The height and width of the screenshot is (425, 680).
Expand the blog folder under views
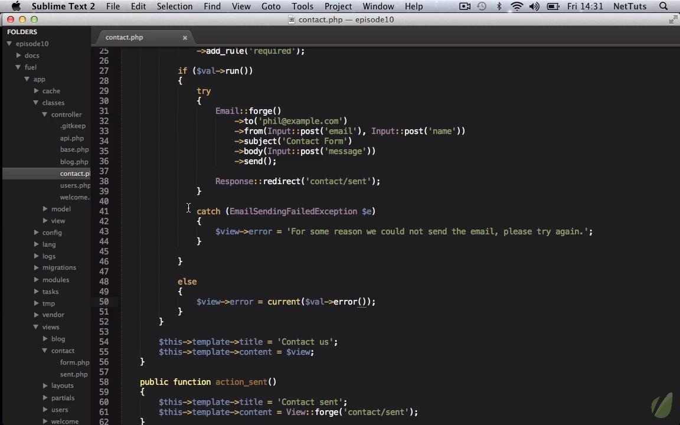45,338
